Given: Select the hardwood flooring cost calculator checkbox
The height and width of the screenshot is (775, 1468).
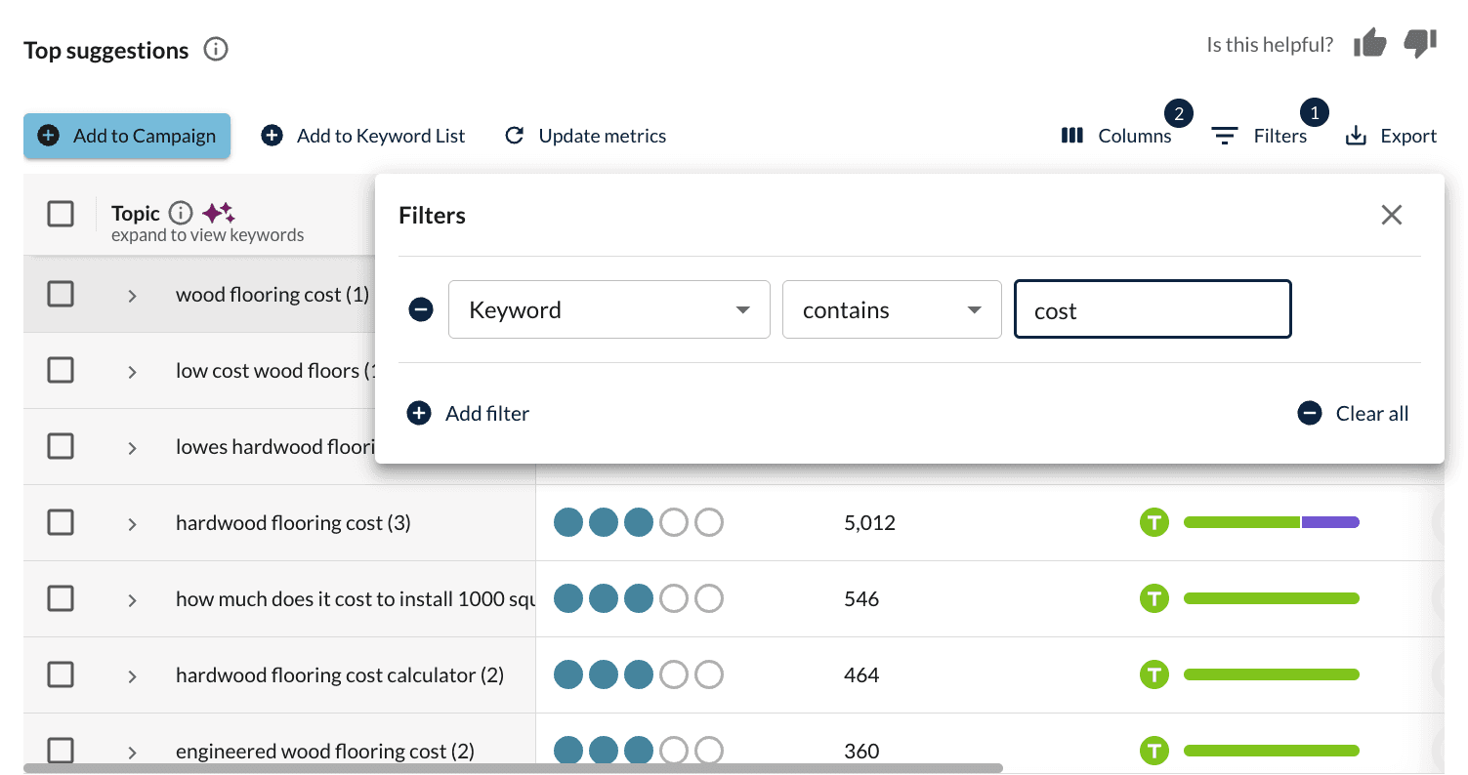Looking at the screenshot, I should pyautogui.click(x=61, y=674).
